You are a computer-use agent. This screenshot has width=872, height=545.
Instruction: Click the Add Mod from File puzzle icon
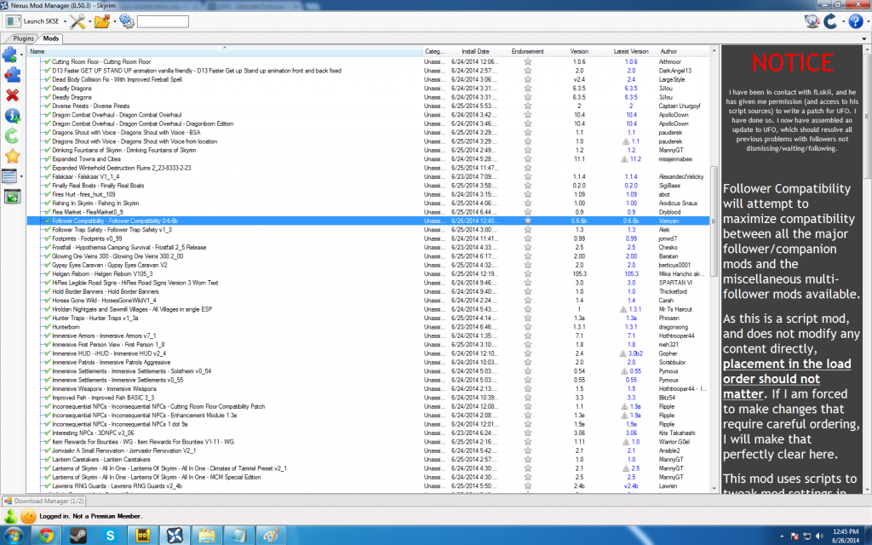(x=10, y=55)
